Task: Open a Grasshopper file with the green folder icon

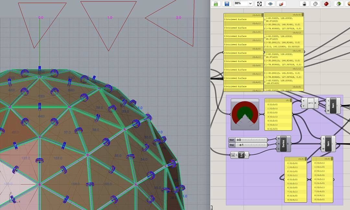Action: click(216, 4)
